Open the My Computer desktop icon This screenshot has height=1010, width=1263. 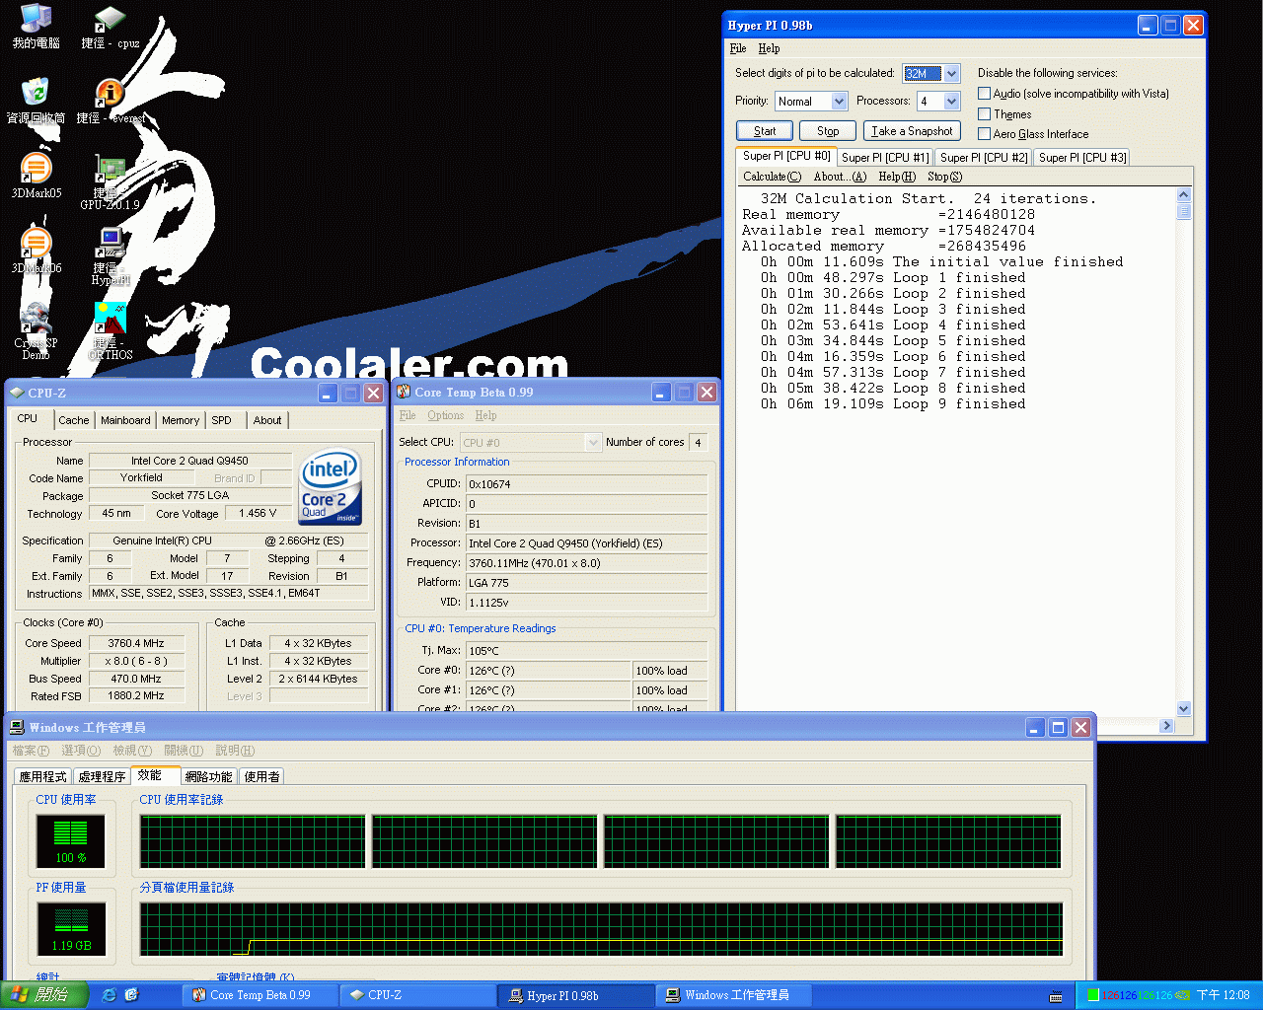click(x=36, y=27)
